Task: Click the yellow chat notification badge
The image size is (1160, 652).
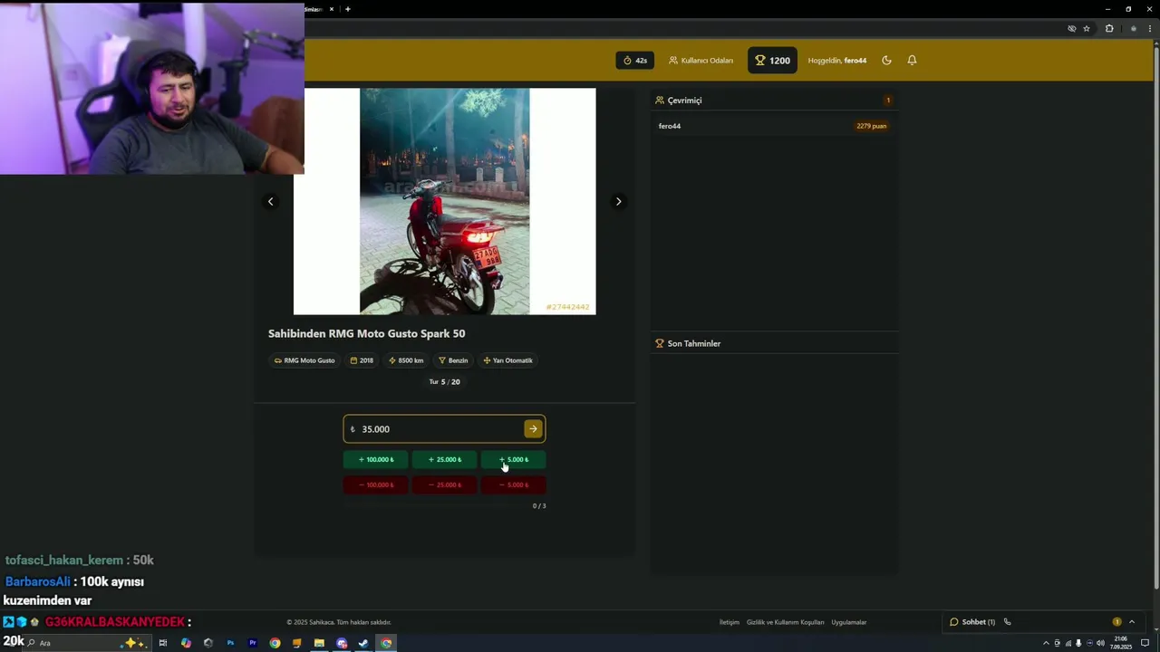Action: pyautogui.click(x=1116, y=622)
